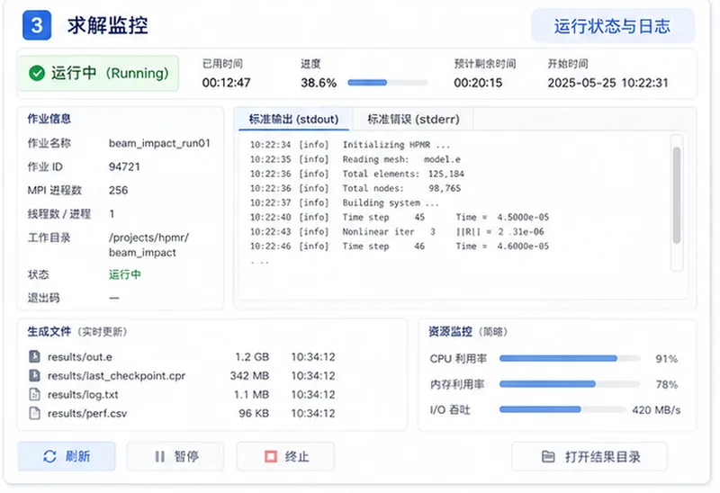The height and width of the screenshot is (493, 720).
Task: Click the start time 2025-05-25 10:22:31
Action: pos(608,83)
